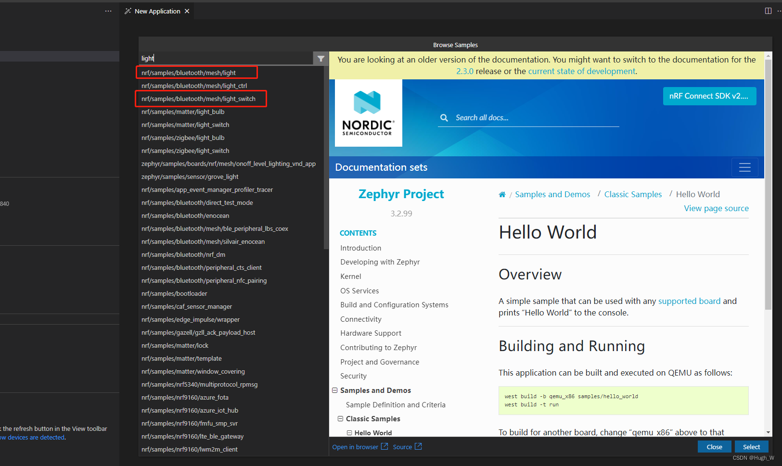
Task: Click the documentation pane vertical scrollbar
Action: (768, 185)
